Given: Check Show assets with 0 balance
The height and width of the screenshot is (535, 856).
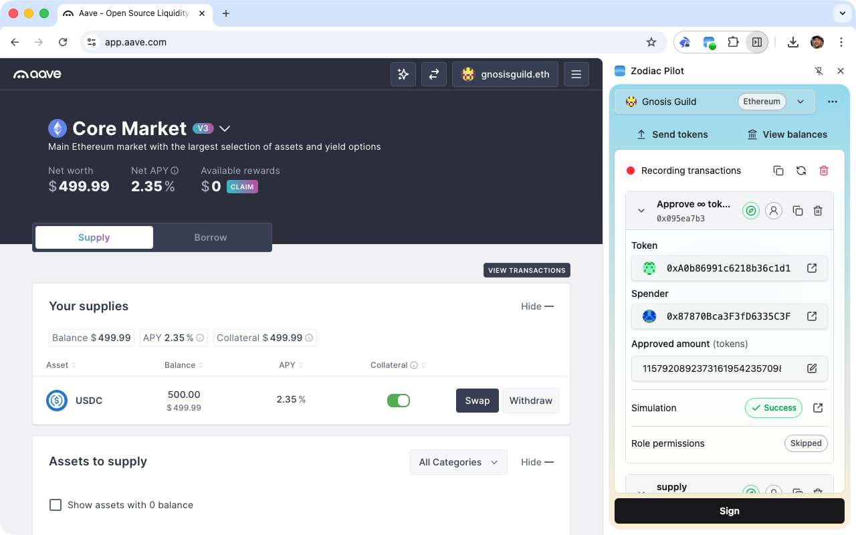Looking at the screenshot, I should tap(56, 505).
